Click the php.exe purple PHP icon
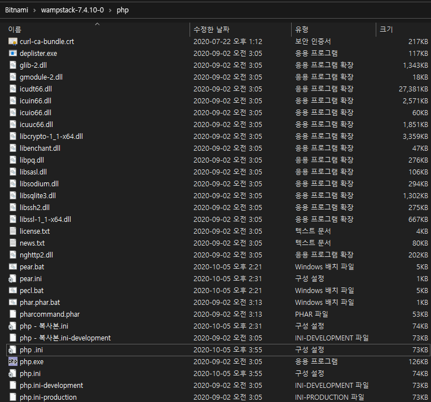 (x=13, y=361)
